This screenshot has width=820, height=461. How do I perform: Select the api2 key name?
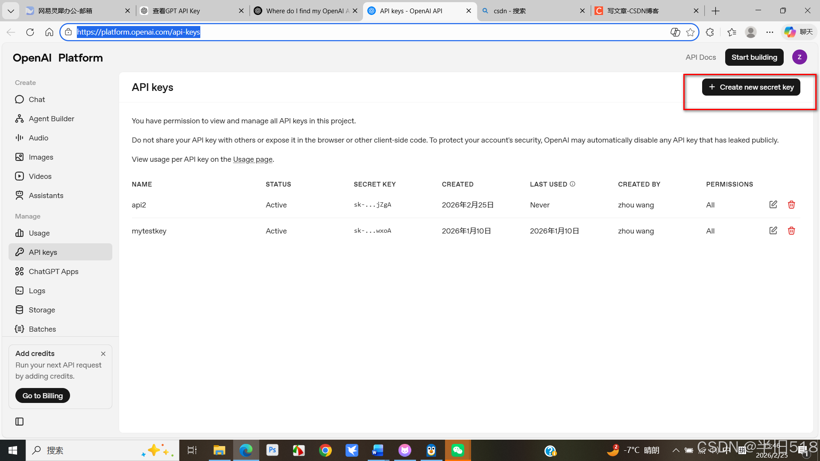tap(139, 205)
